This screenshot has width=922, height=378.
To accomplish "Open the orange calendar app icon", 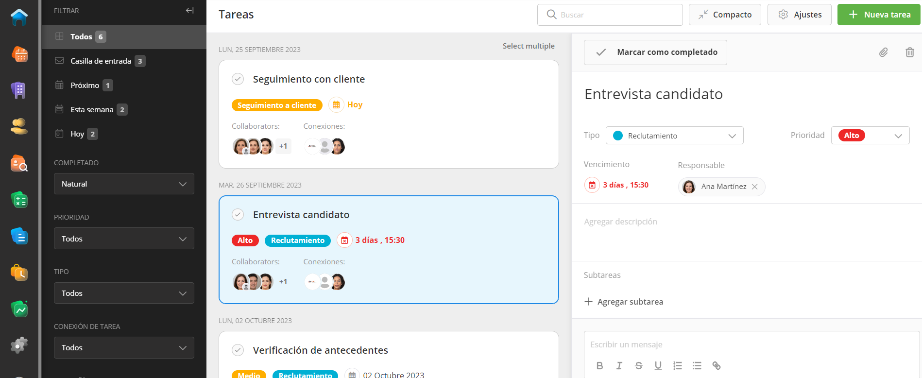I will (19, 54).
